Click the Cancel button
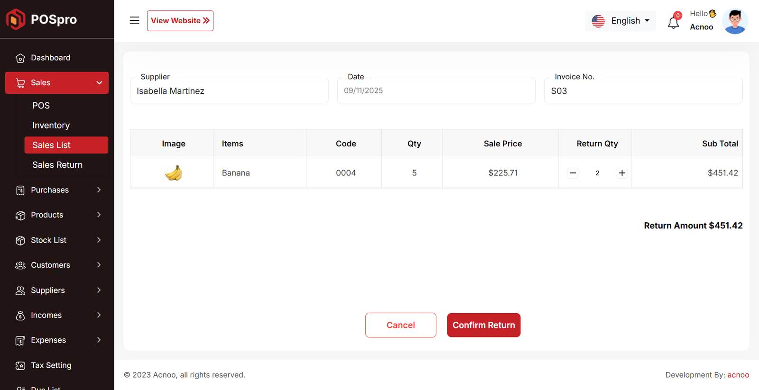759x390 pixels. tap(400, 325)
